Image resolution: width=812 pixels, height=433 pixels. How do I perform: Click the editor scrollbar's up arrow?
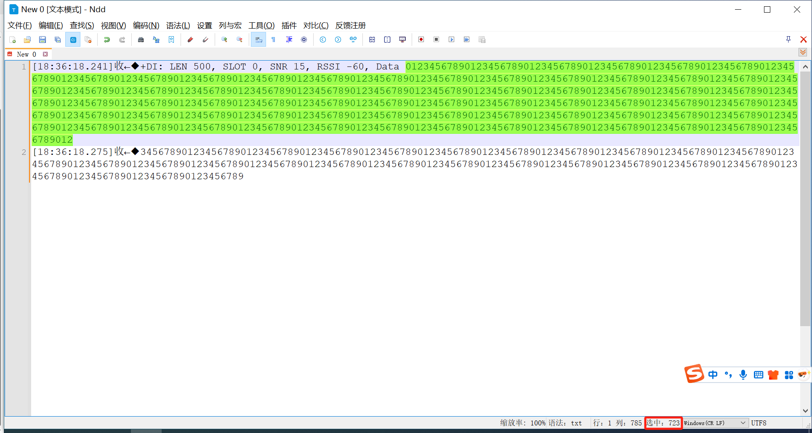pos(805,66)
